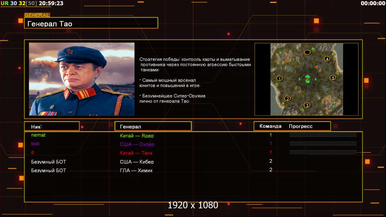Image resolution: width=386 pixels, height=217 pixels.
Task: Click team number 2 in ГЛА — Химик row
Action: coord(271,170)
